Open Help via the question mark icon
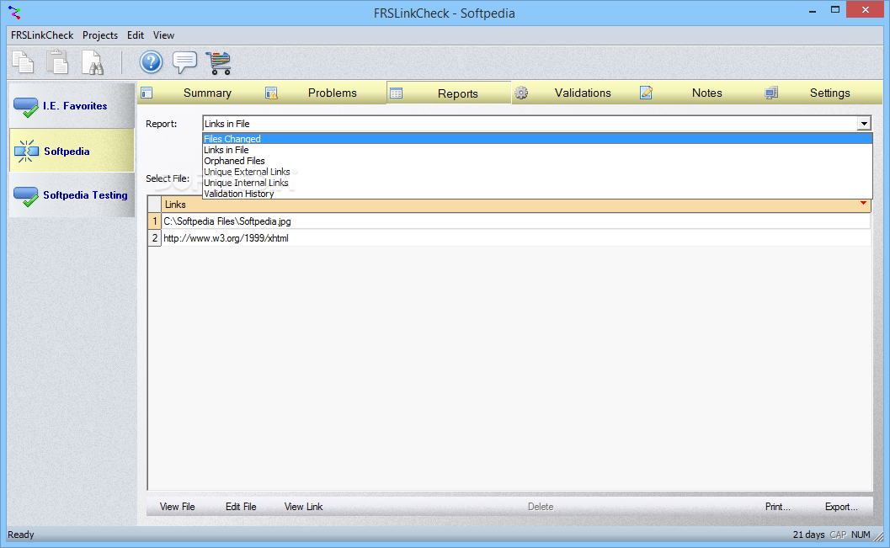 click(x=151, y=62)
